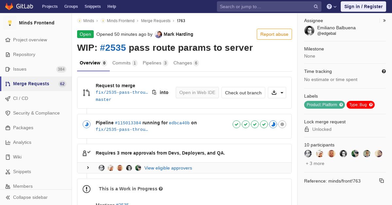Open the Projects menu in the header
The height and width of the screenshot is (205, 392).
[50, 7]
